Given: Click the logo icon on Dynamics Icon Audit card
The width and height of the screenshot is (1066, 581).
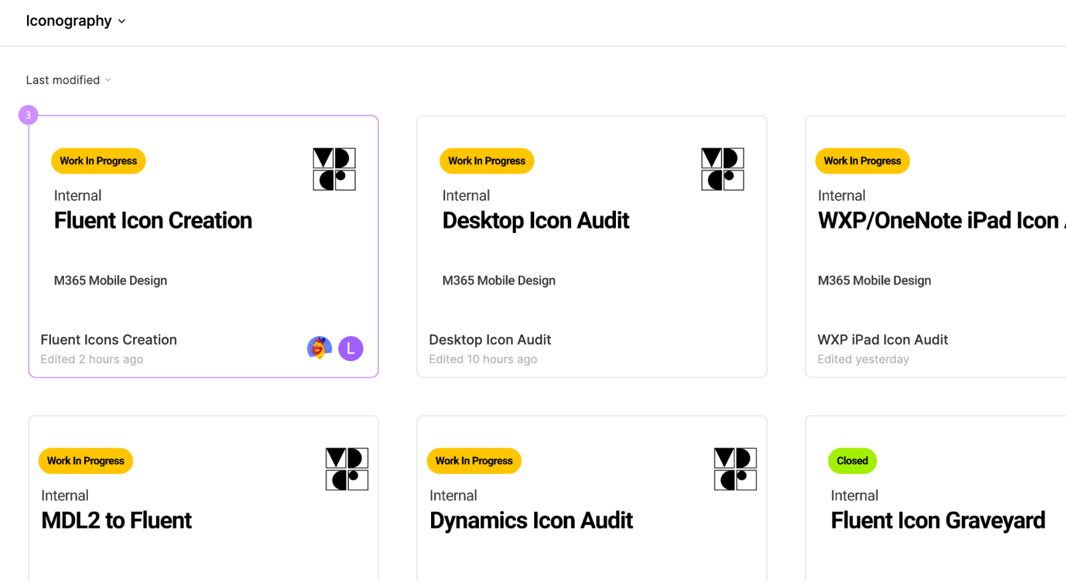Looking at the screenshot, I should coord(735,469).
